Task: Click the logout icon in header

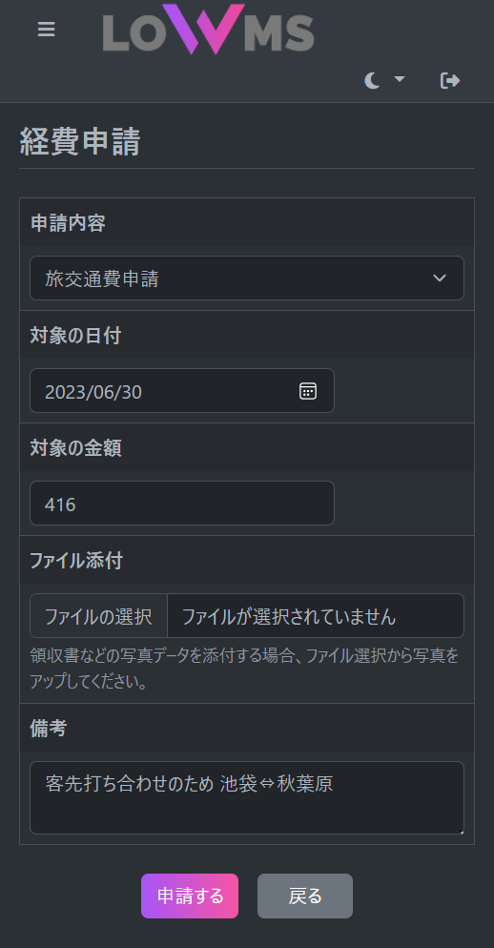Action: pos(450,80)
